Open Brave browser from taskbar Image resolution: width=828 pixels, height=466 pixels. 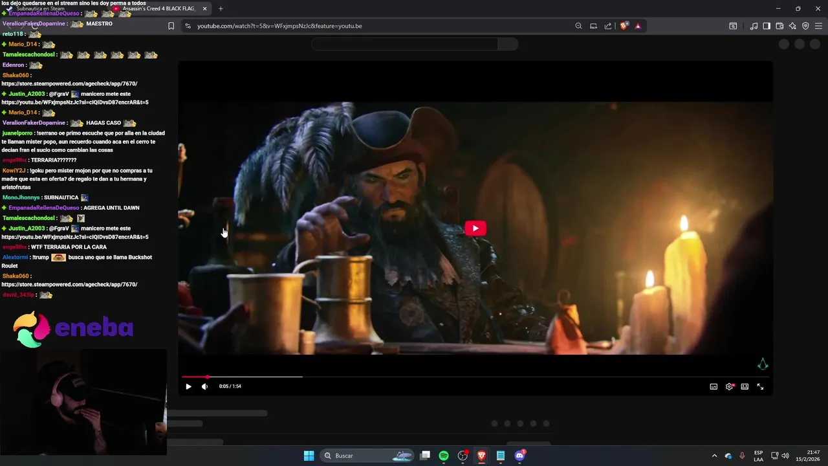(481, 456)
